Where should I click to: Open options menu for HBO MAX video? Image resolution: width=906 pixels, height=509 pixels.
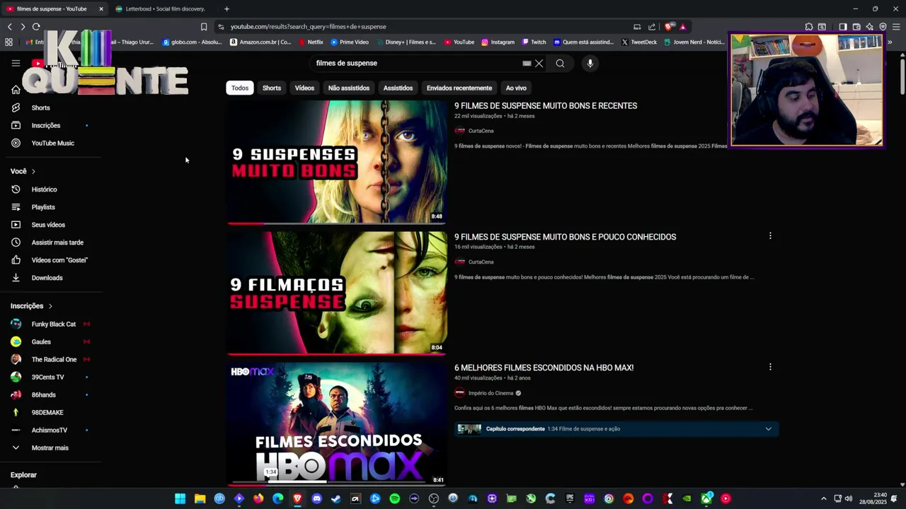770,367
